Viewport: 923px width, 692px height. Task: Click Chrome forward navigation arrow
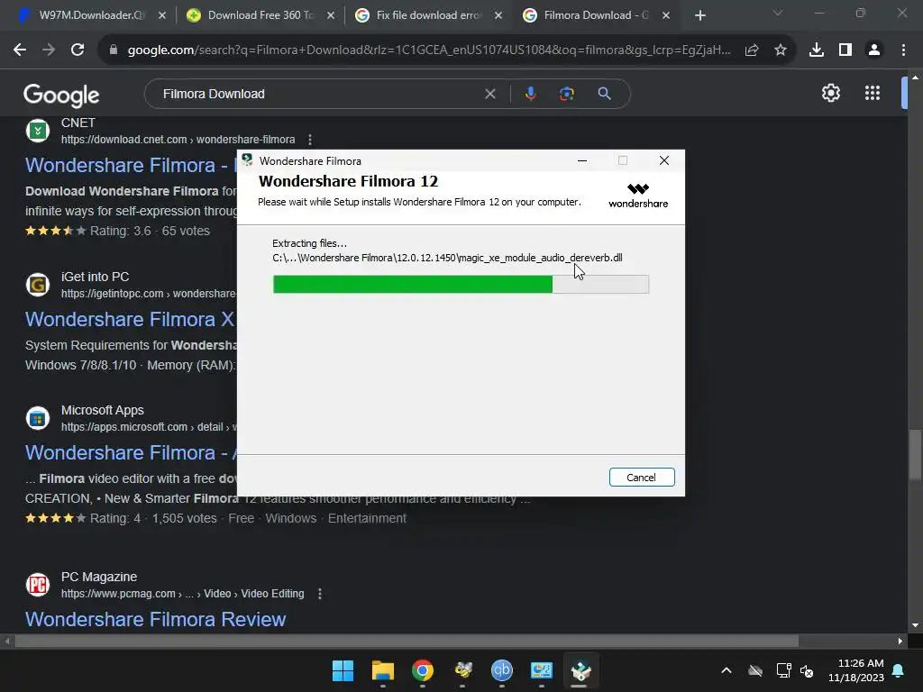point(49,50)
